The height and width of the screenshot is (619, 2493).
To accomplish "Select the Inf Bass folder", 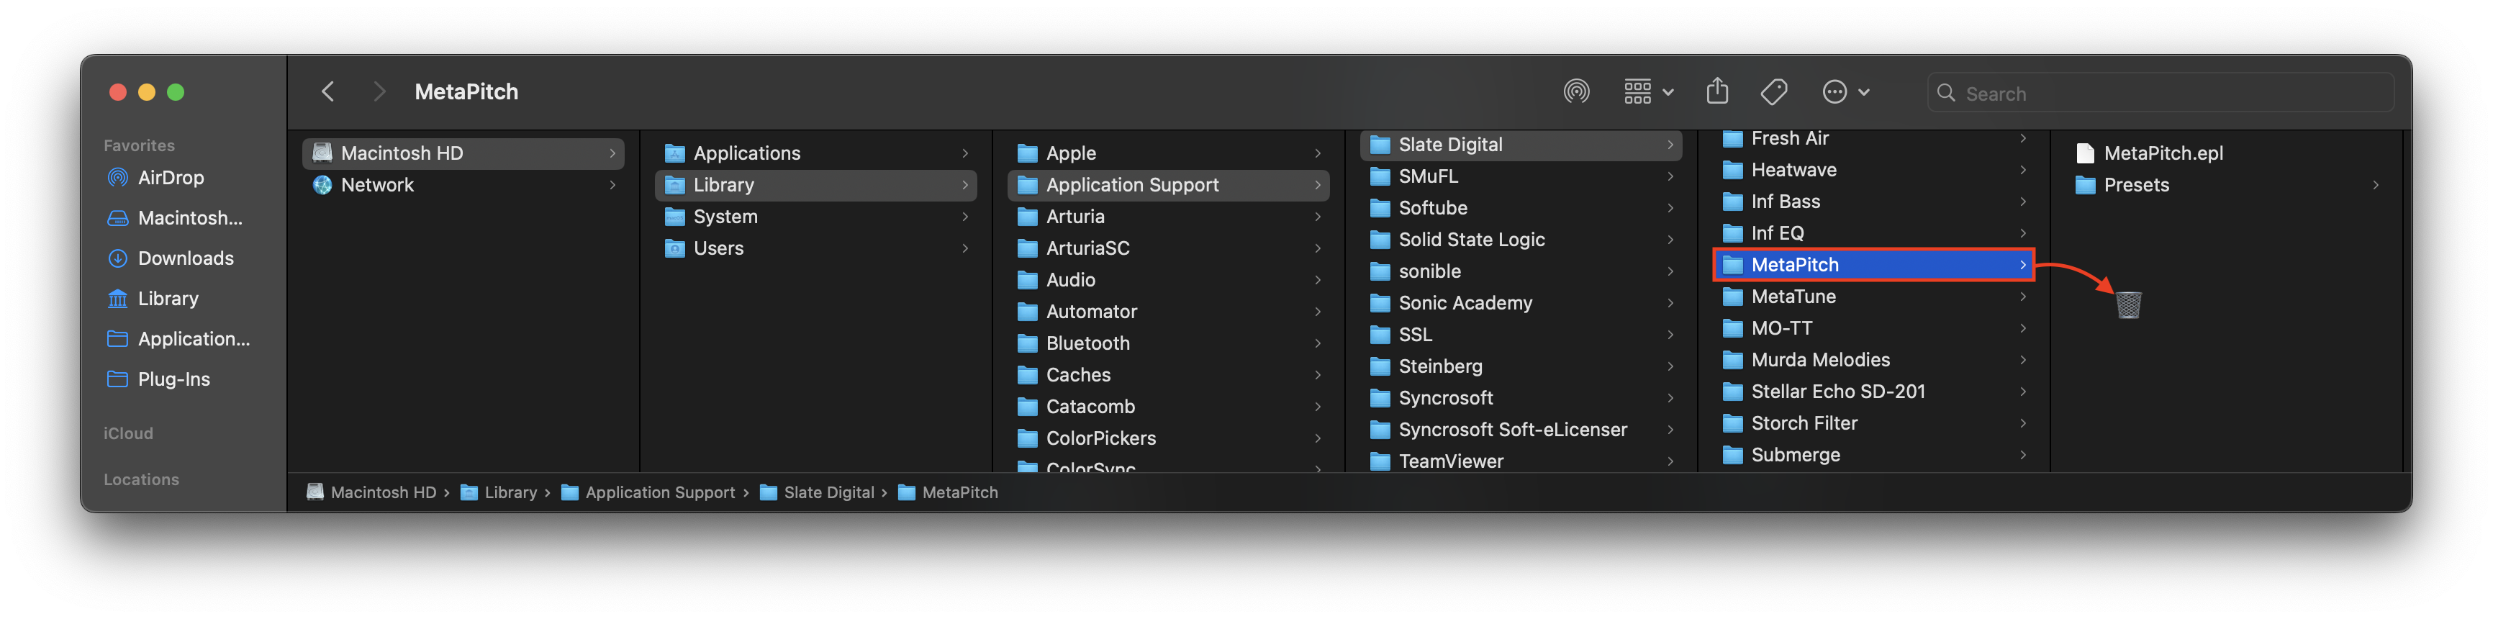I will click(x=1872, y=202).
